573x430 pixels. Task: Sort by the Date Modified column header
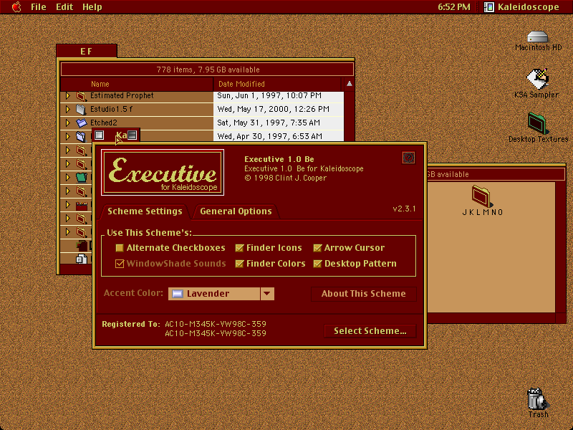(277, 84)
